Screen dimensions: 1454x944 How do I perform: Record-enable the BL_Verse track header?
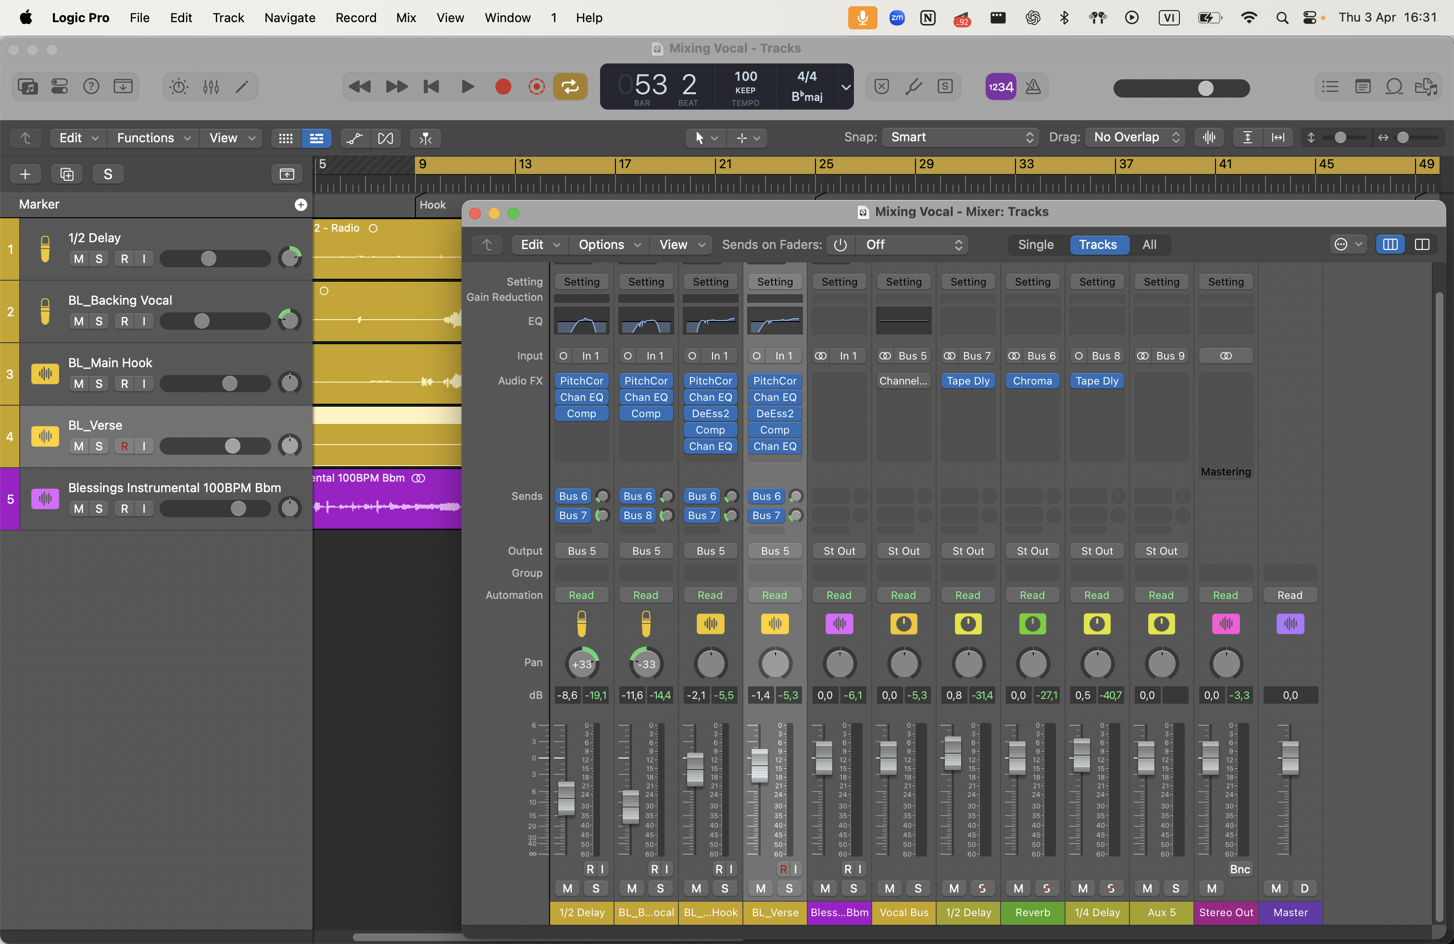tap(125, 447)
